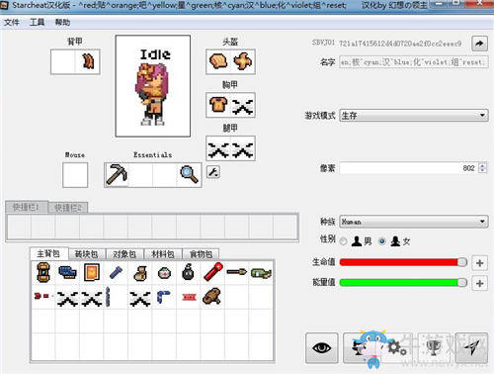The image size is (494, 374).
Task: Select the bomb item in main bag
Action: tap(188, 272)
